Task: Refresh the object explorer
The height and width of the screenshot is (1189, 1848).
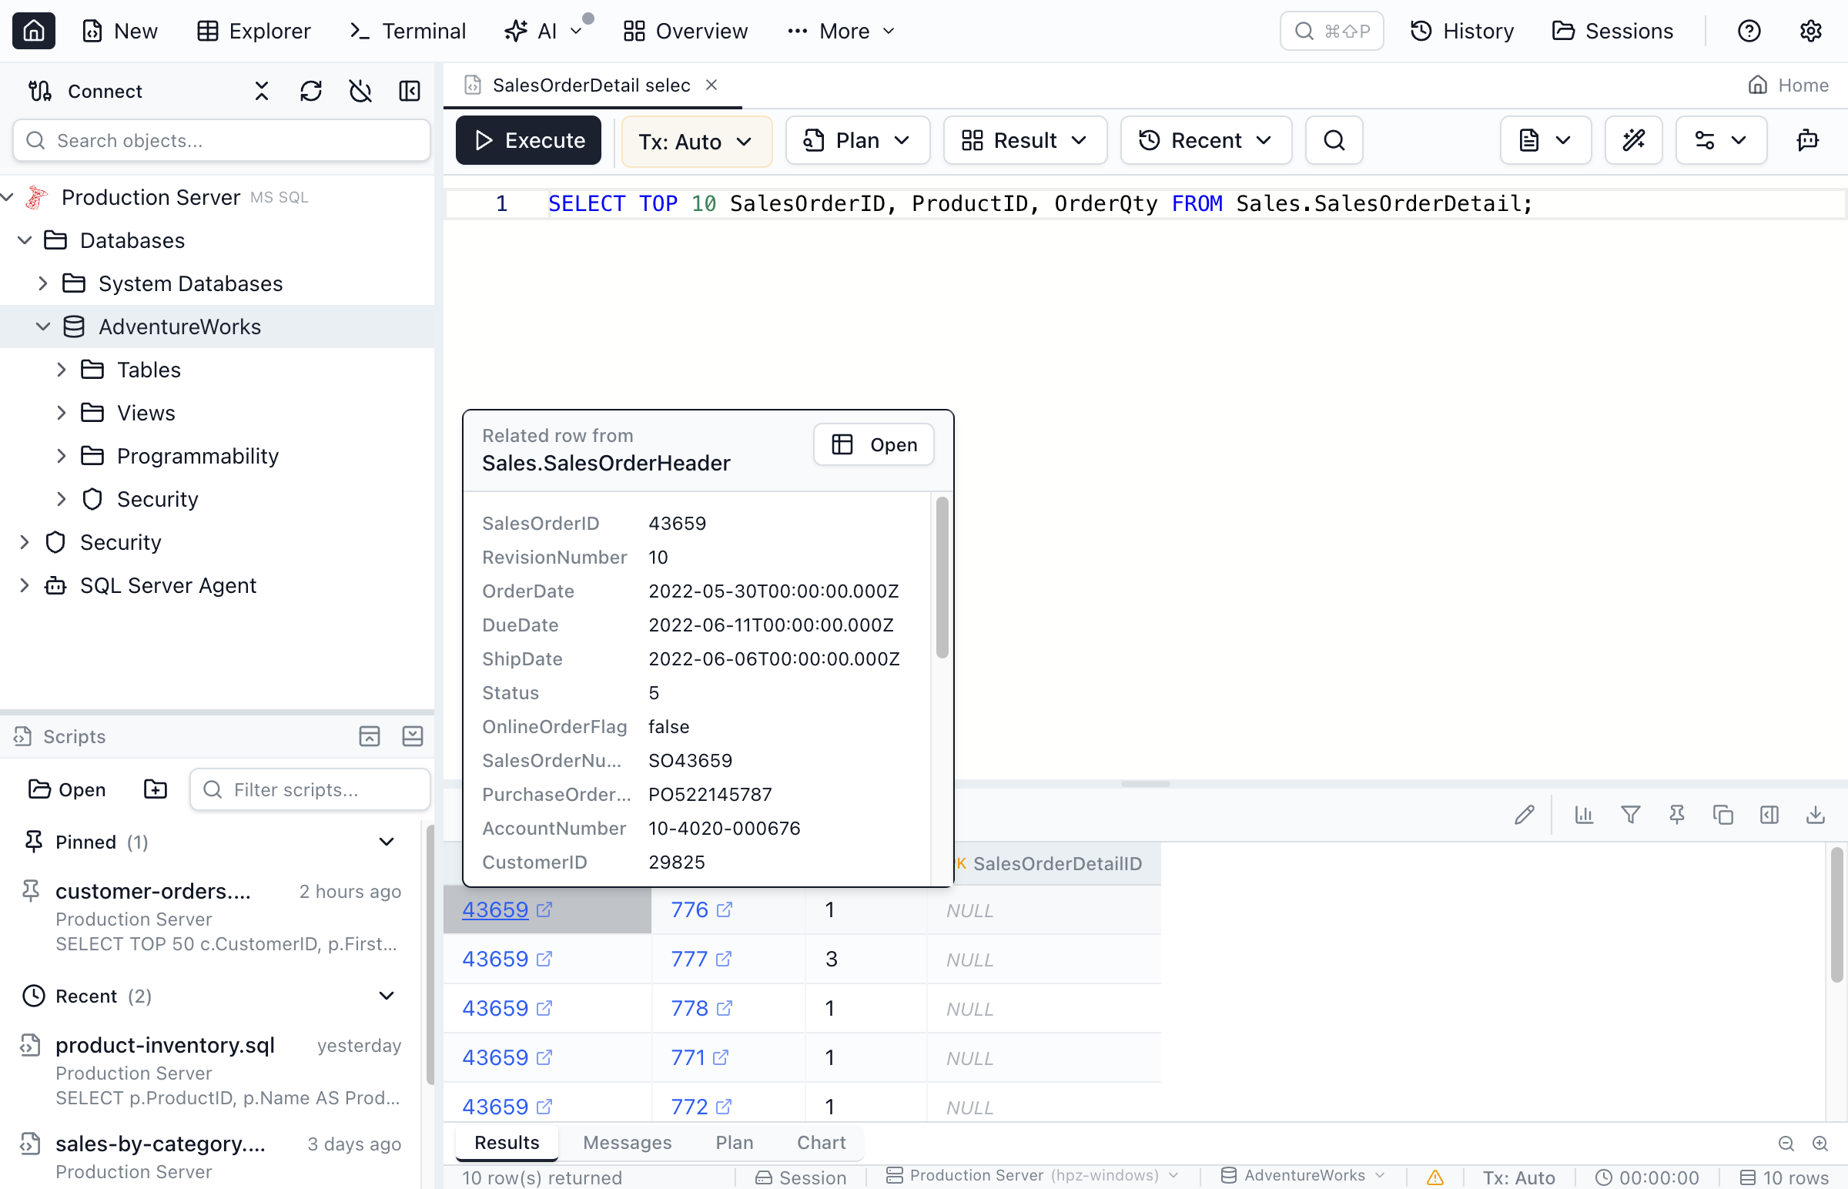Action: [x=311, y=91]
